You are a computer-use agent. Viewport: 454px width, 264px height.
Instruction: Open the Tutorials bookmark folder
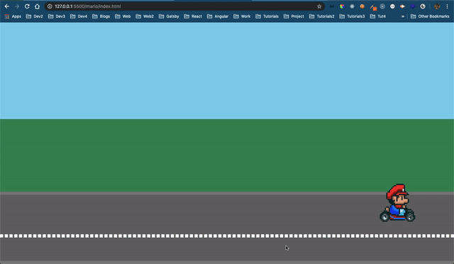coord(267,16)
